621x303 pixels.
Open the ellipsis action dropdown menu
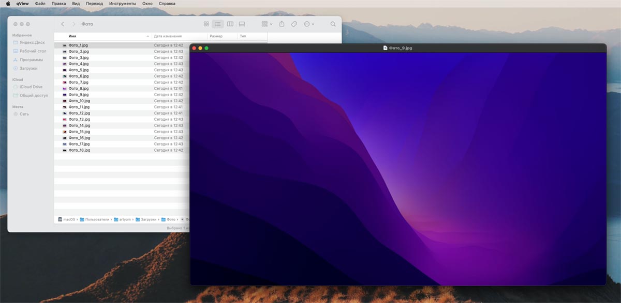[309, 24]
